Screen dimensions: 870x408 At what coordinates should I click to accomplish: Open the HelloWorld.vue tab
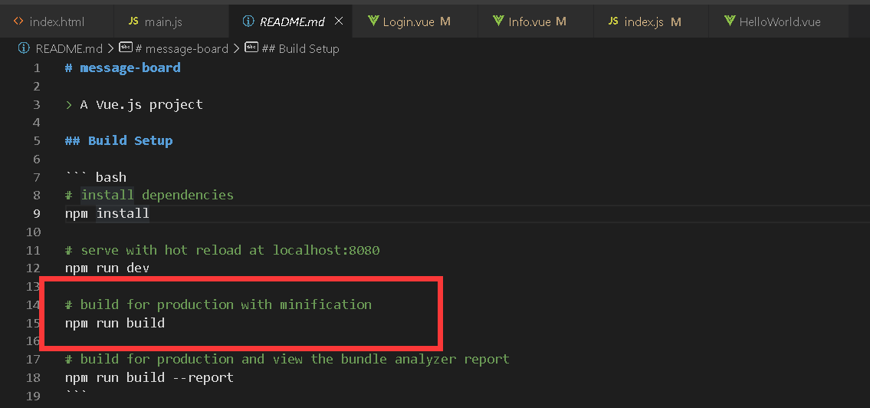[779, 21]
